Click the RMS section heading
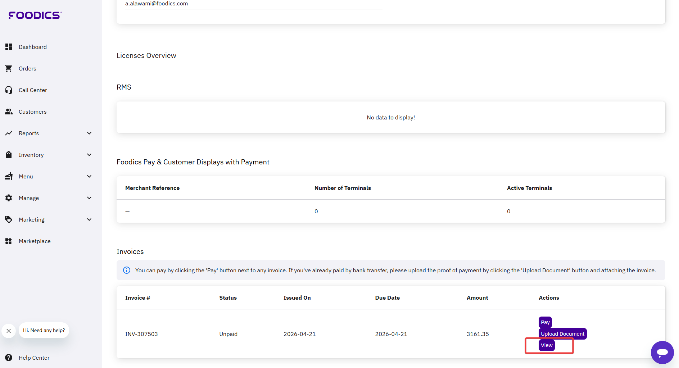 coord(124,87)
